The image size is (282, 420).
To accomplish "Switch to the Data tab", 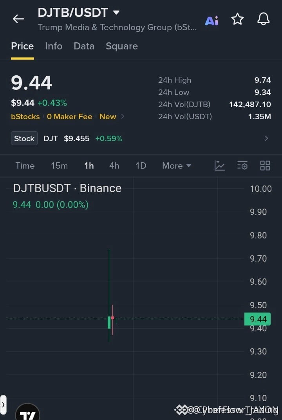I will pyautogui.click(x=84, y=46).
